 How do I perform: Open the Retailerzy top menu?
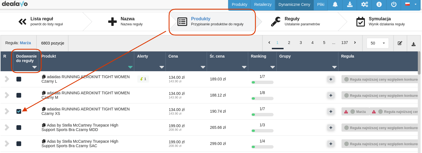tap(263, 4)
